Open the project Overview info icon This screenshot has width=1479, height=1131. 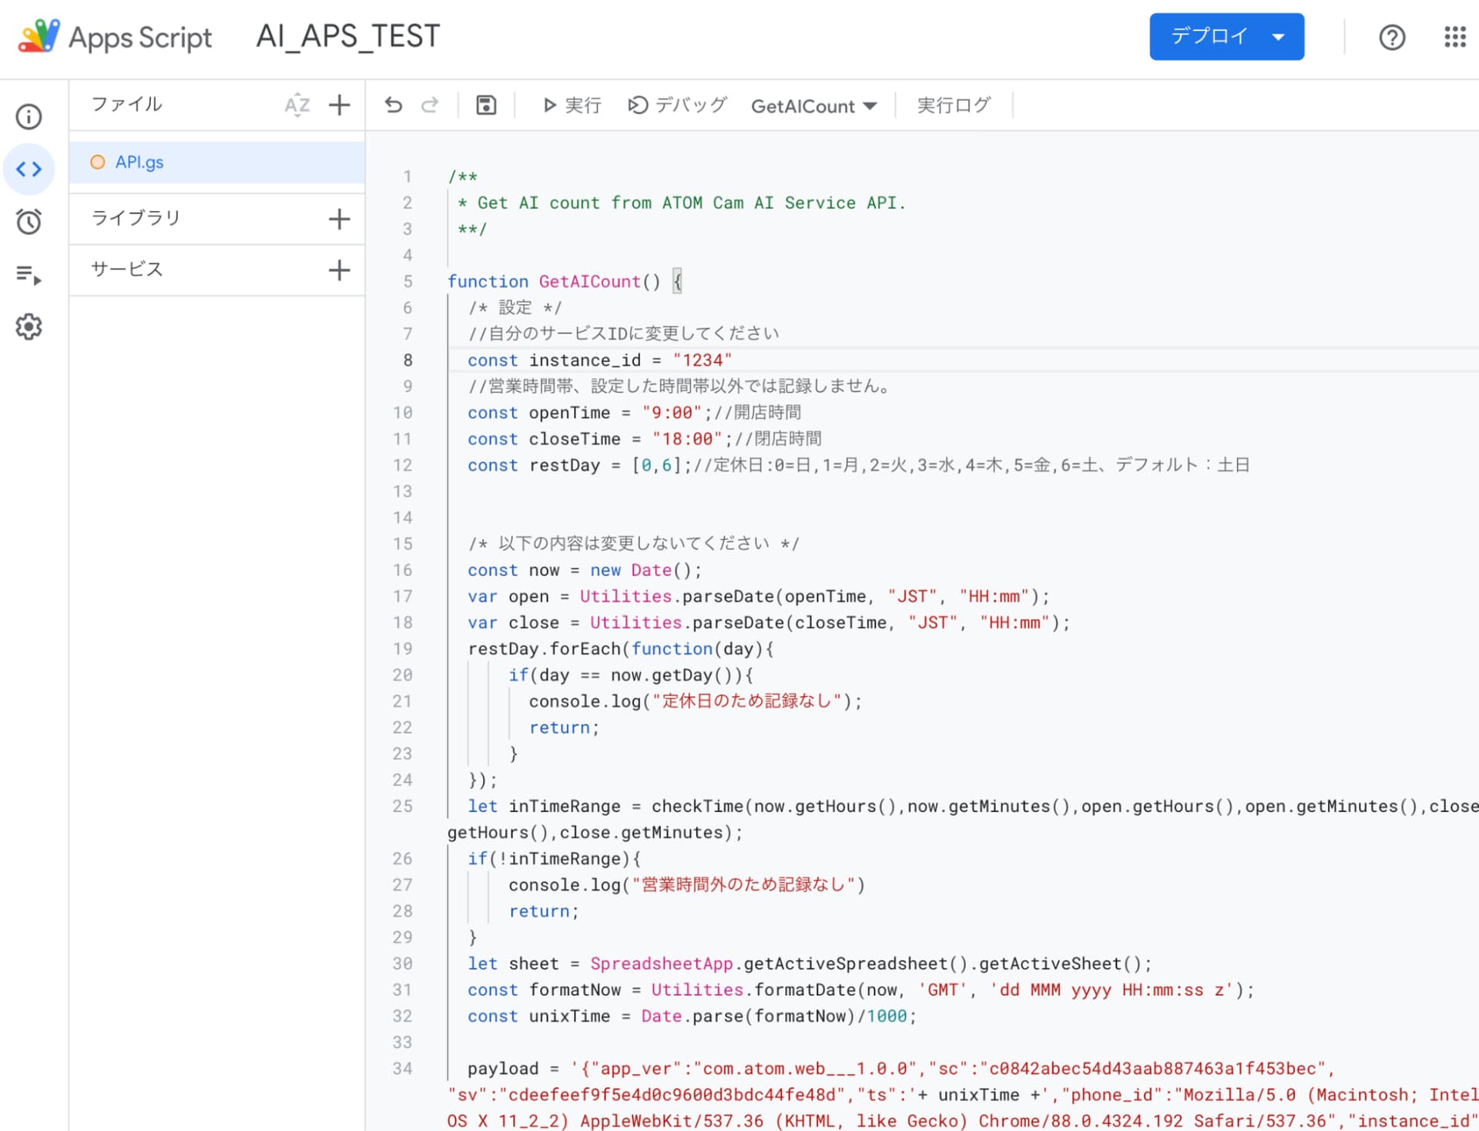point(29,117)
